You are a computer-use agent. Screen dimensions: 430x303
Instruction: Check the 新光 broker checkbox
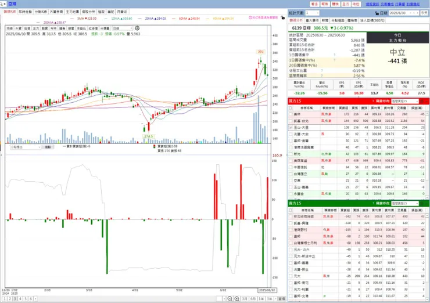[x=291, y=154]
